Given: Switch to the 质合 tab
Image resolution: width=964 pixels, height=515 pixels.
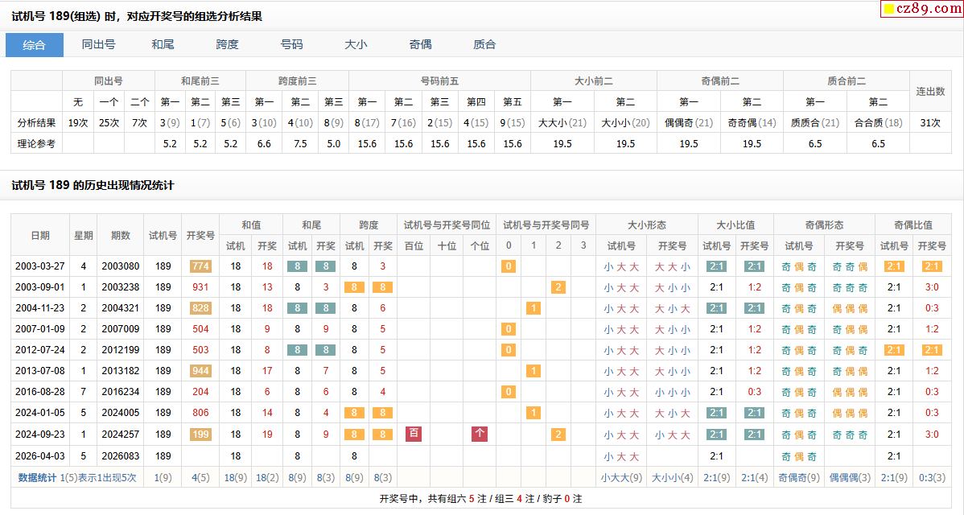Looking at the screenshot, I should click(x=484, y=45).
